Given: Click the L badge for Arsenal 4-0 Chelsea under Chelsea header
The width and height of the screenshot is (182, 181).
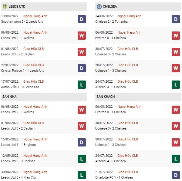Looking at the screenshot, I should tap(176, 84).
